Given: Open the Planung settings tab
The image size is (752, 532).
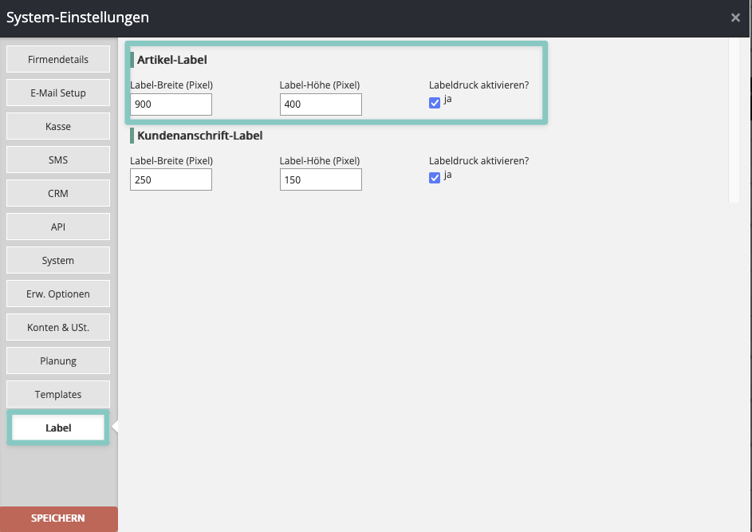Looking at the screenshot, I should pos(58,361).
